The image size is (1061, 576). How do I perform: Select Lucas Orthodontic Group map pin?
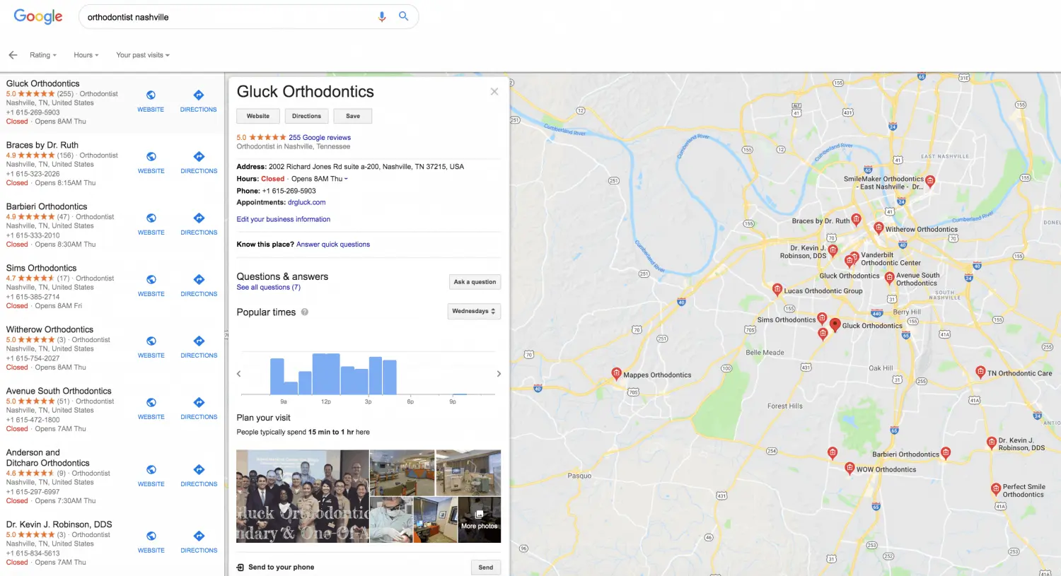(x=777, y=289)
